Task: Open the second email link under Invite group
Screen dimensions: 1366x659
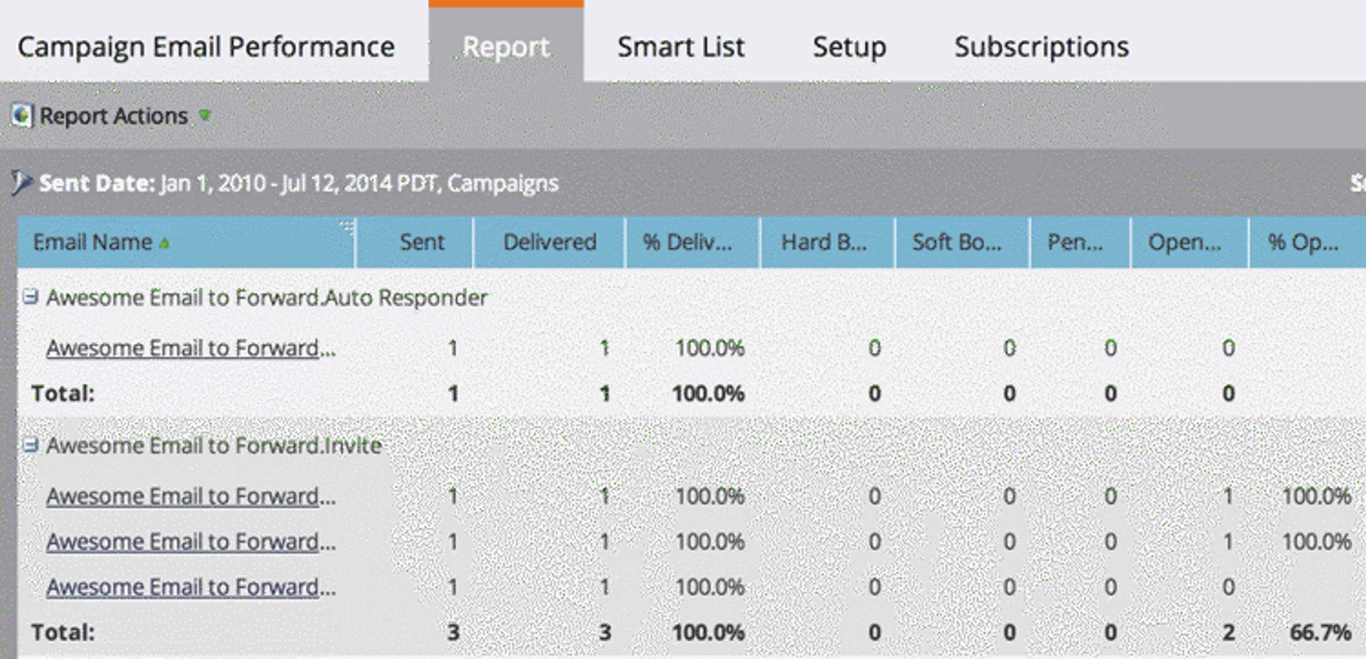Action: pos(191,542)
